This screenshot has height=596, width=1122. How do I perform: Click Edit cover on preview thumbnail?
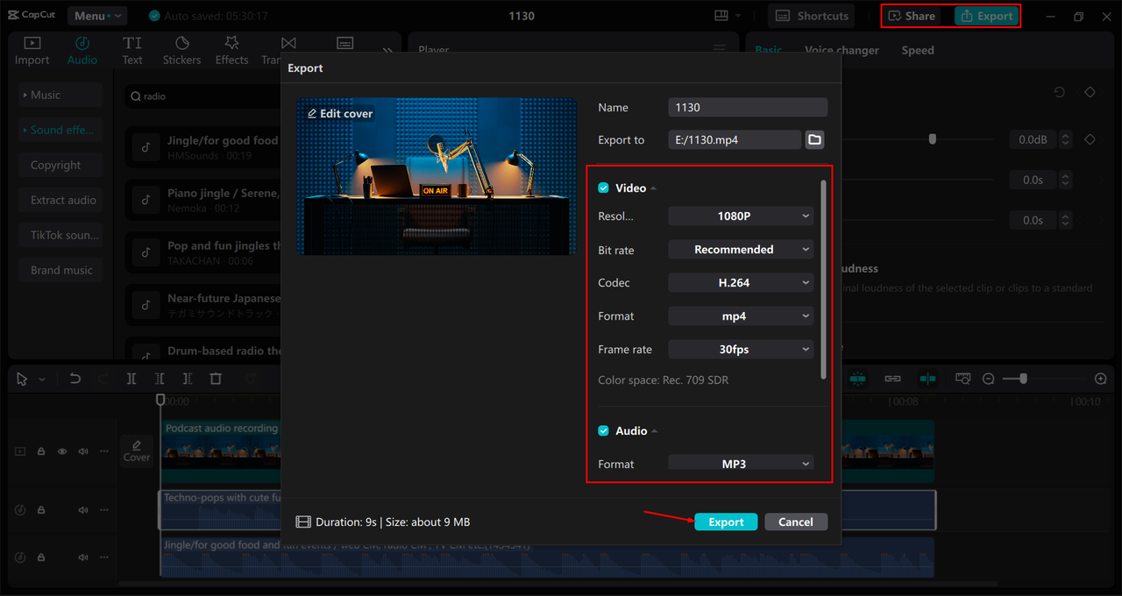coord(339,114)
